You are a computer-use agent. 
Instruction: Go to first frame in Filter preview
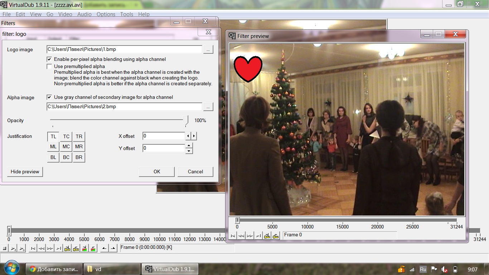click(x=233, y=236)
